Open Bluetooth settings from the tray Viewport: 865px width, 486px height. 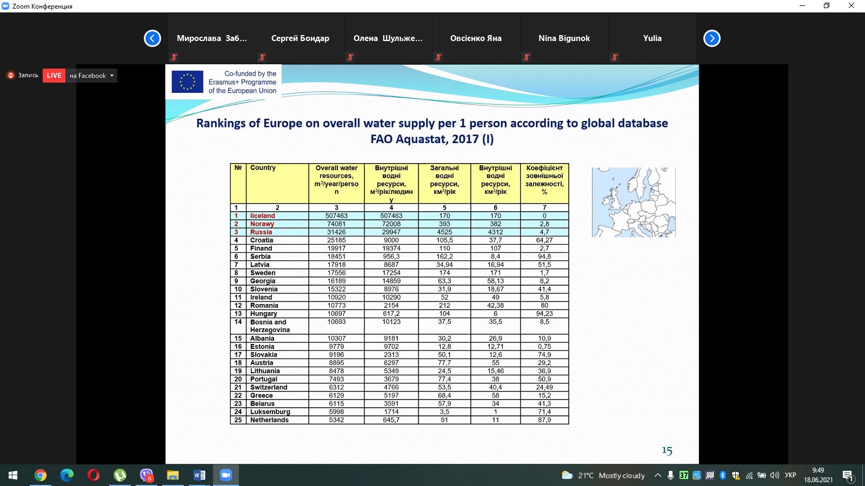pyautogui.click(x=723, y=475)
